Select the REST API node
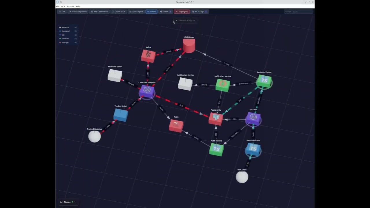370x208 pixels. (x=253, y=118)
